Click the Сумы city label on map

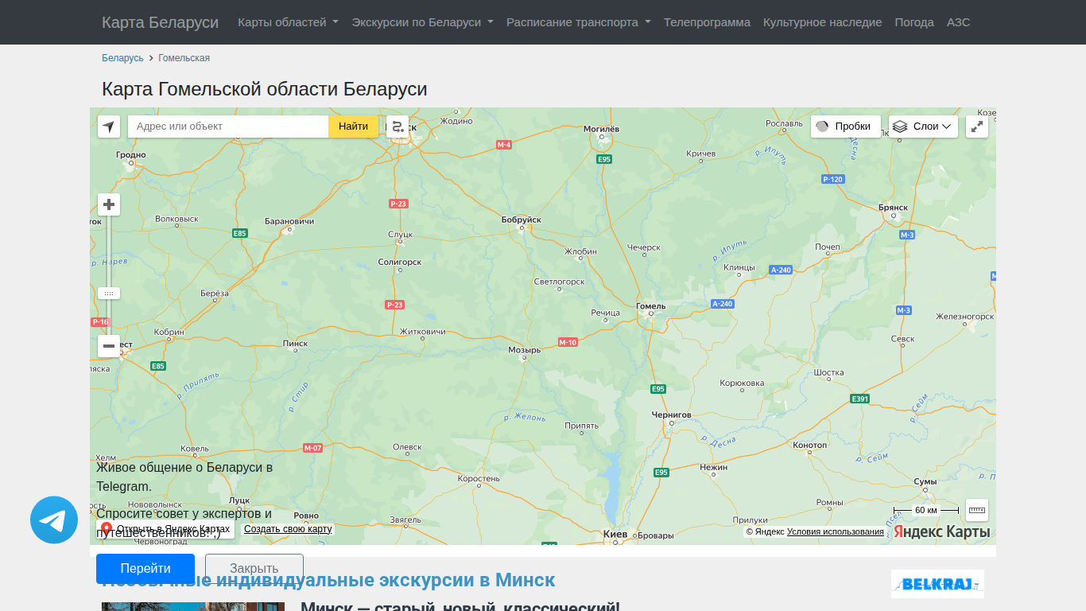click(x=925, y=482)
